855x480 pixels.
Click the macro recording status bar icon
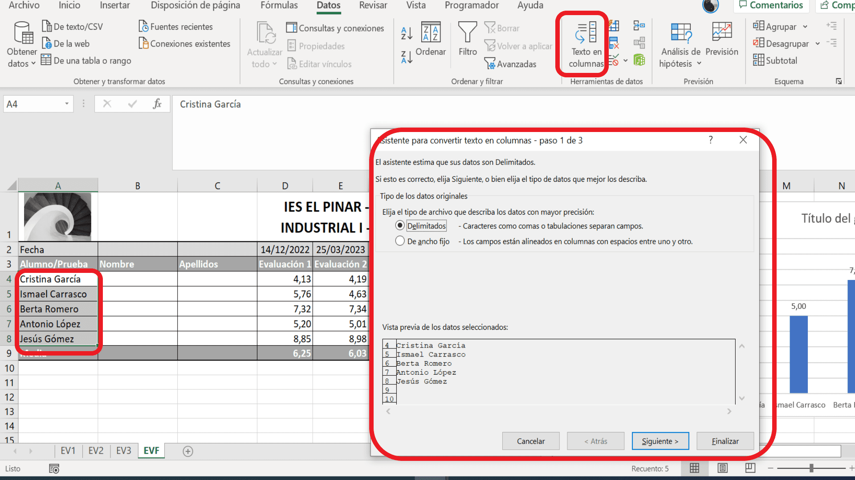pos(54,468)
